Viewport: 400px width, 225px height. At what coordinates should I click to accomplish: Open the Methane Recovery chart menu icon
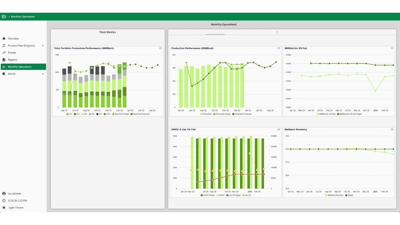click(x=392, y=129)
